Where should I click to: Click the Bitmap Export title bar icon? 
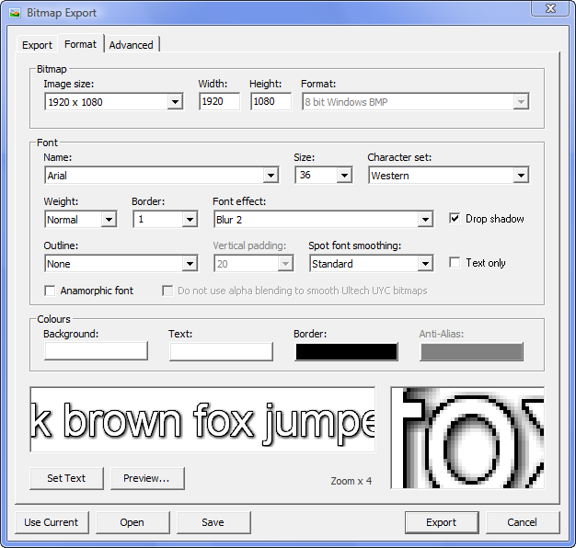(16, 13)
